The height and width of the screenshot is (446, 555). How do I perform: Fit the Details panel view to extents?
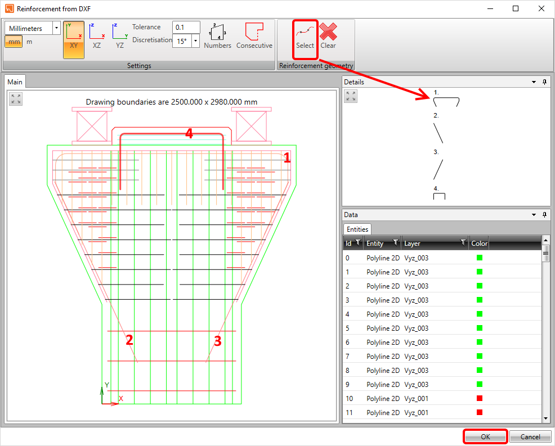[x=351, y=96]
